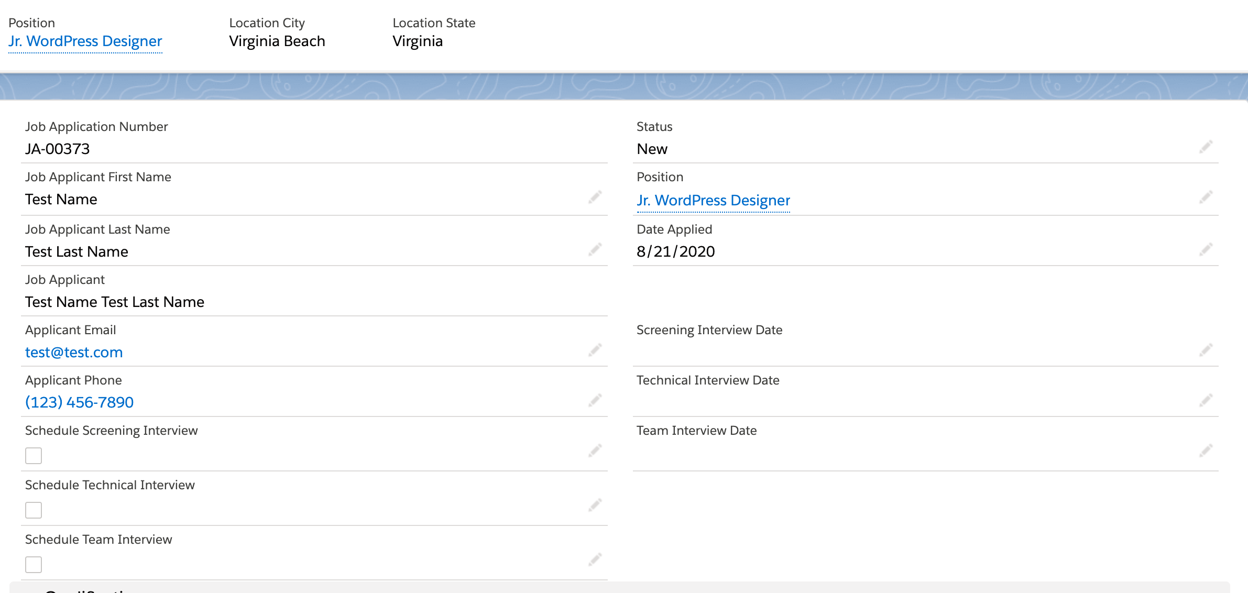Click edit pencil for Applicant Phone
This screenshot has height=593, width=1248.
pyautogui.click(x=595, y=400)
